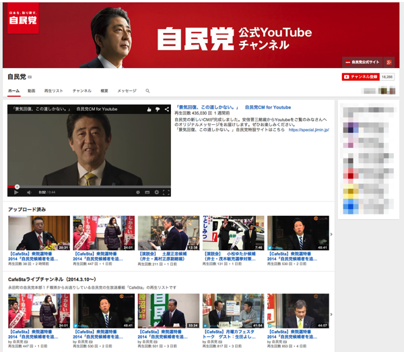
Task: Open the 再生リスト tab
Action: click(x=54, y=91)
